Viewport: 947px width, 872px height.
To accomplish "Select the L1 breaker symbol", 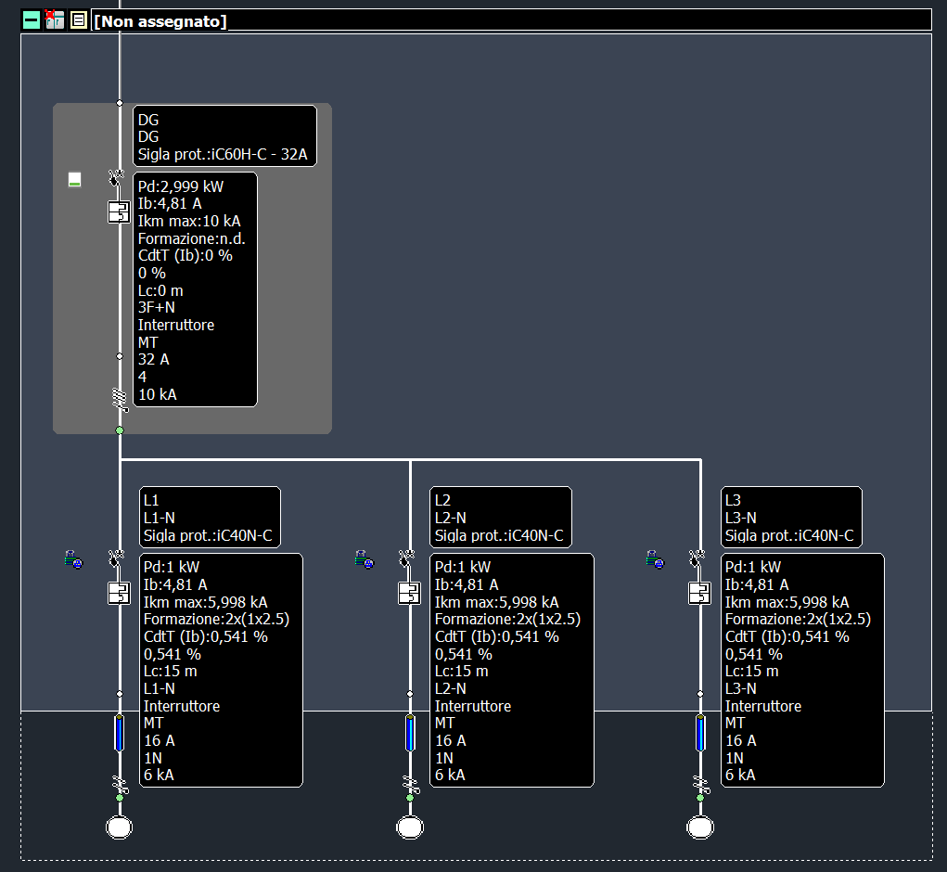I will click(119, 593).
